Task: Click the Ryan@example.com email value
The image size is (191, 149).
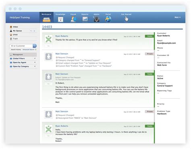Action: (166, 43)
